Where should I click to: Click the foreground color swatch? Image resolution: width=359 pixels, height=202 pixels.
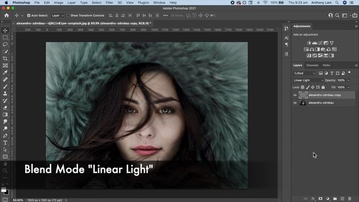(3, 190)
